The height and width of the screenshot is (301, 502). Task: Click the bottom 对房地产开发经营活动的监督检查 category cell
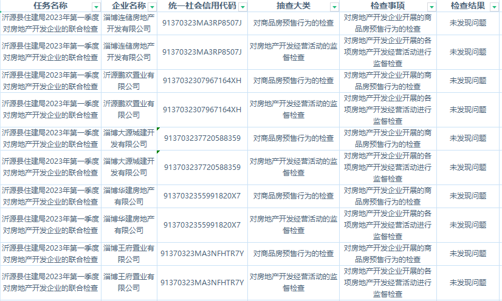pos(294,283)
